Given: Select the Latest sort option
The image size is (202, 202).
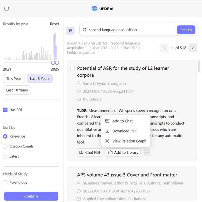Looking at the screenshot, I should [x=5, y=156].
